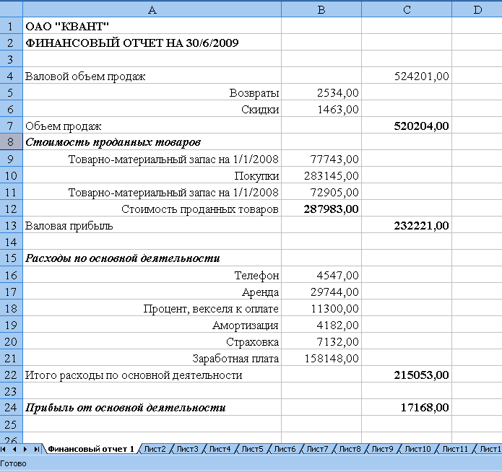
Task: Select cell with ОАО "КВАНТ" title
Action: 152,26
